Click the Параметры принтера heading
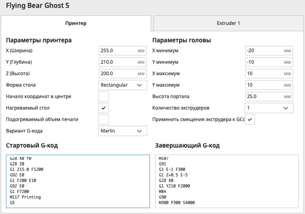305x214 pixels. 39,40
